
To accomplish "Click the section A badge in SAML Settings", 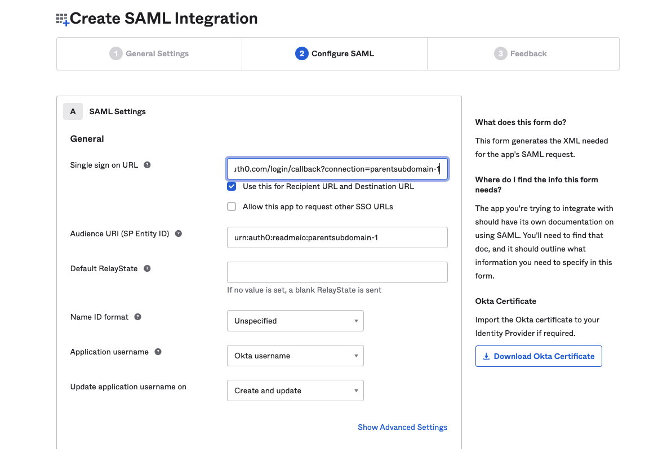I will point(73,111).
